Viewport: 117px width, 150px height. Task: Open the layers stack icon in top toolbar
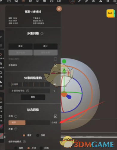[108, 1]
